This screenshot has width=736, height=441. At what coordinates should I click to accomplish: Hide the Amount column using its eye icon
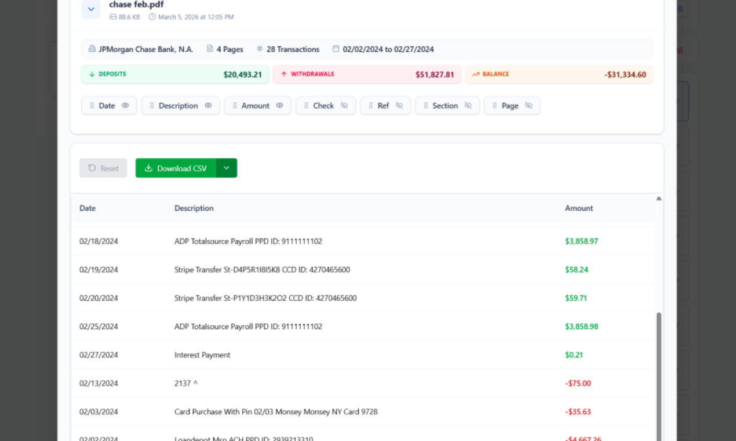coord(279,106)
